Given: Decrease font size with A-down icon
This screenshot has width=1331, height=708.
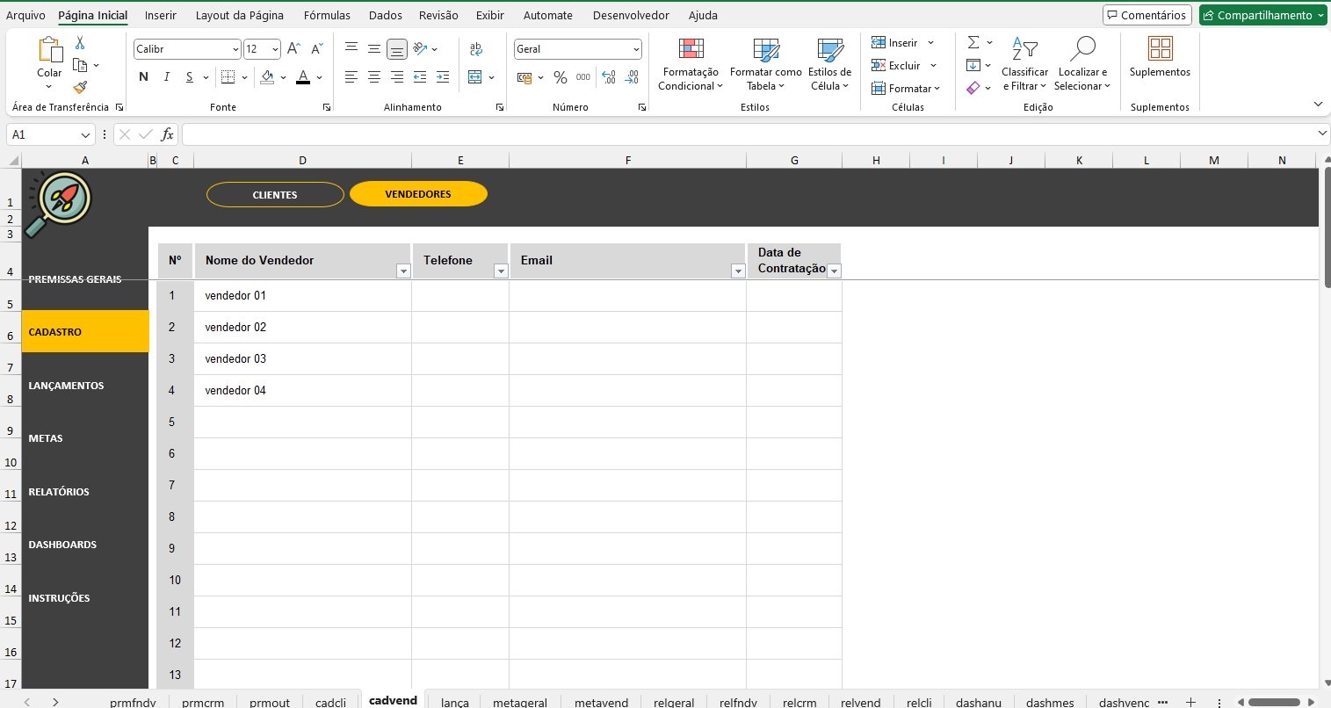Looking at the screenshot, I should pos(317,49).
